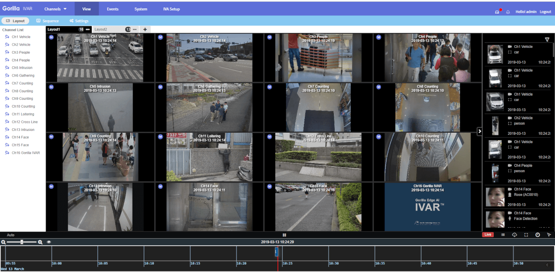The image size is (555, 272).
Task: Switch to the Events menu
Action: tap(112, 9)
